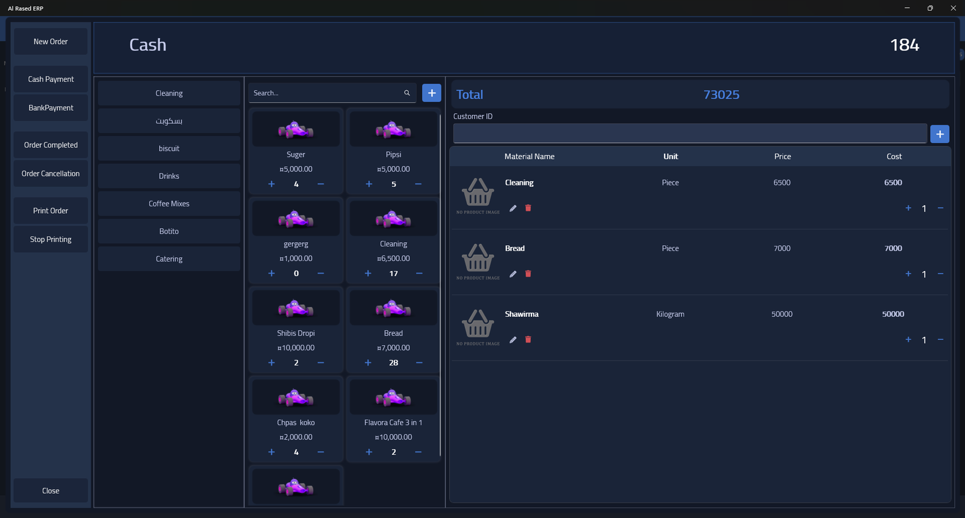Click the edit pencil icon for Cleaning

[513, 208]
